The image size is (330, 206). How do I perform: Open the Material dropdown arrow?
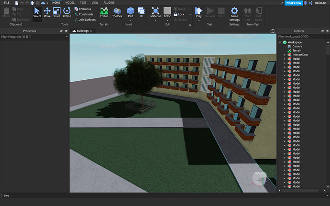[155, 21]
